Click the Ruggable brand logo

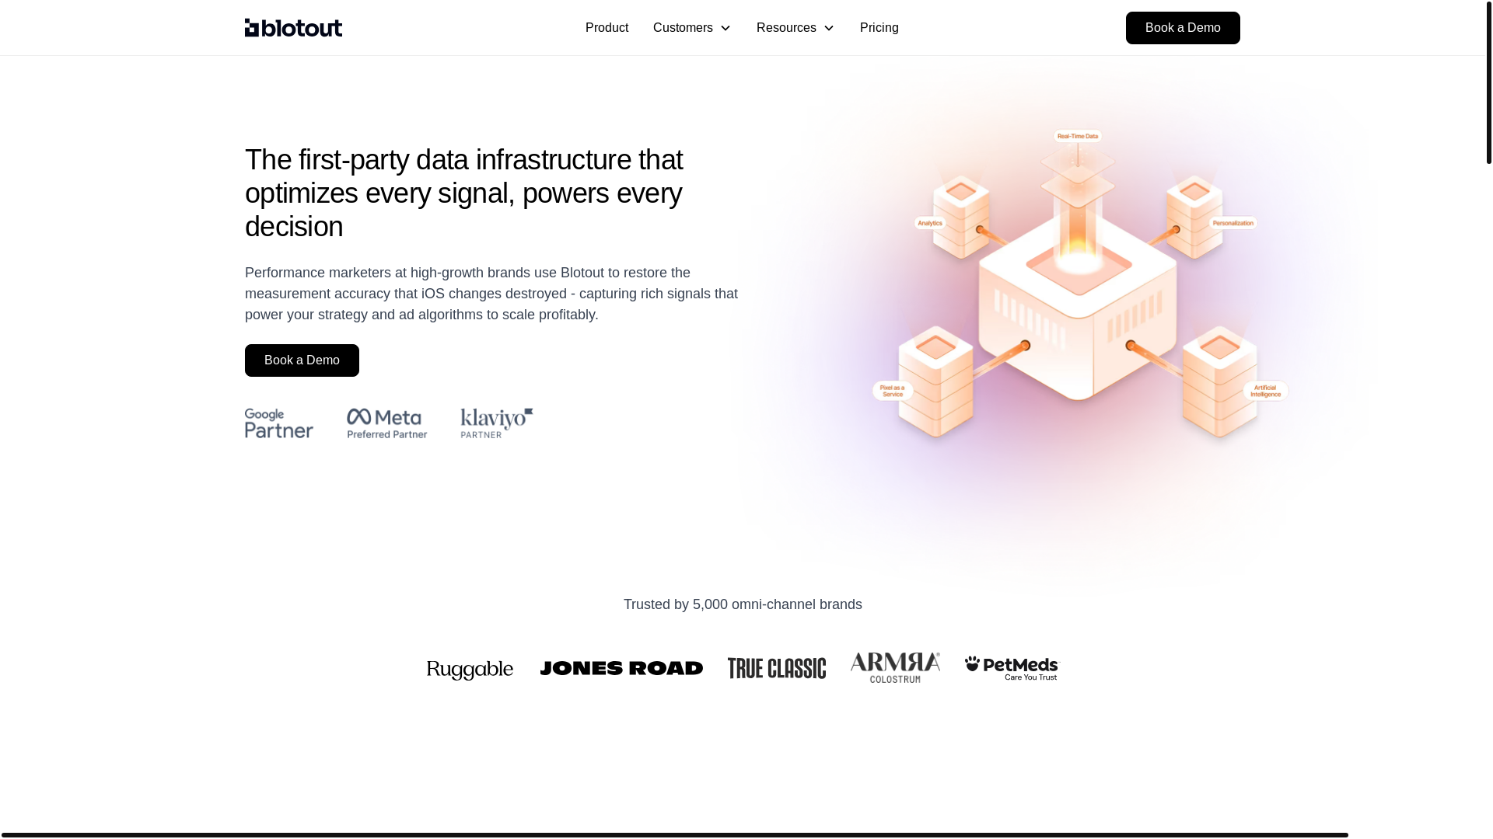[x=470, y=670]
